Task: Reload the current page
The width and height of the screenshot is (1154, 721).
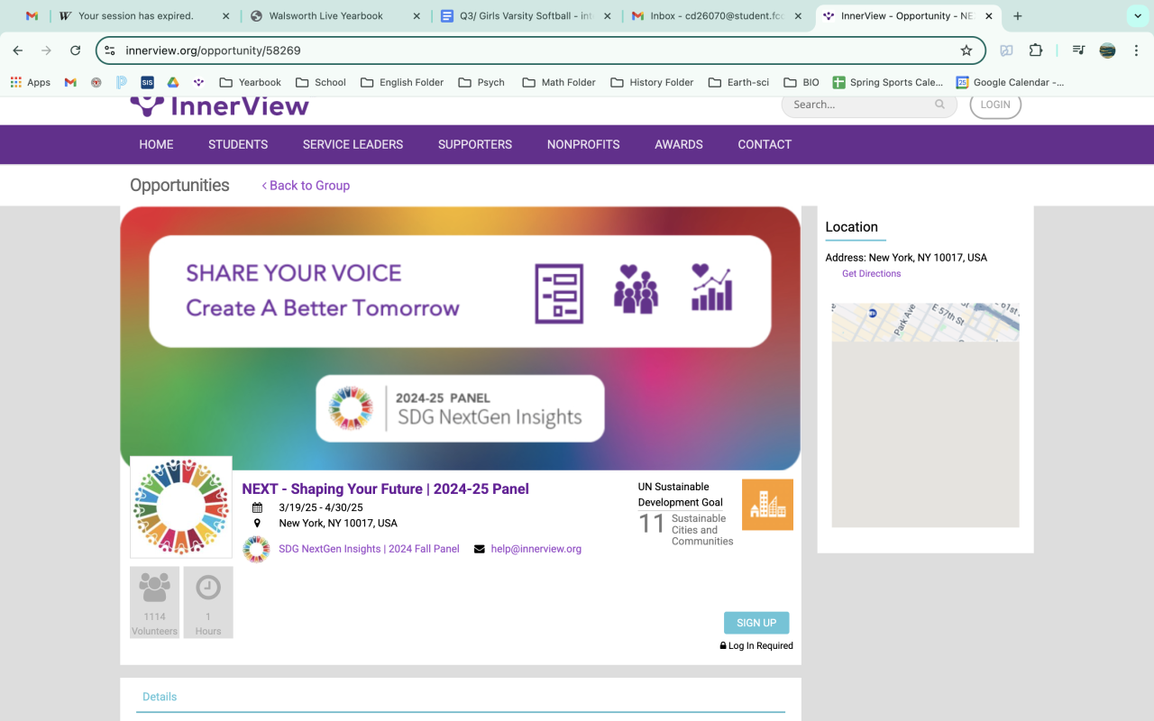Action: [76, 50]
